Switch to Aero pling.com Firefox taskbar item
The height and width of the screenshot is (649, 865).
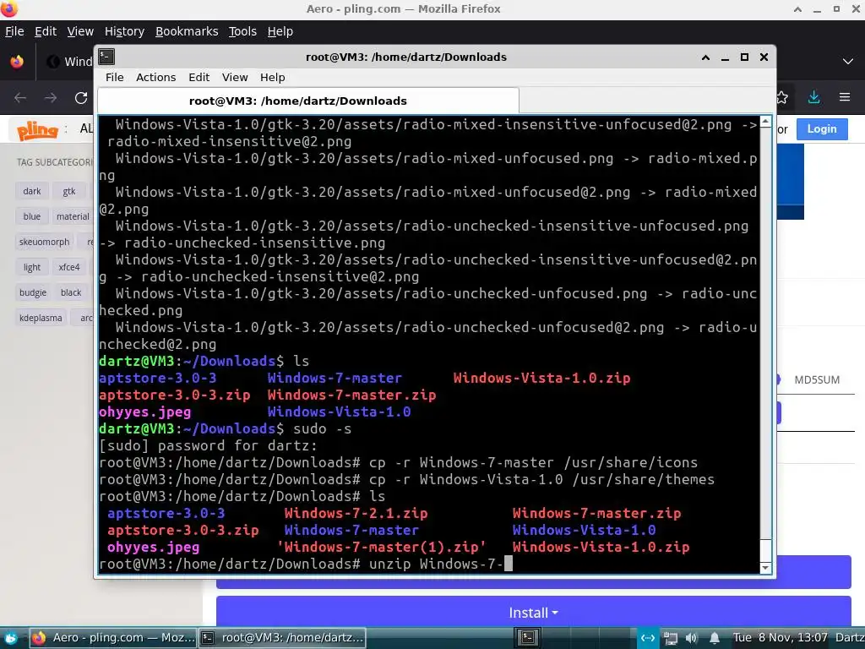pyautogui.click(x=112, y=638)
